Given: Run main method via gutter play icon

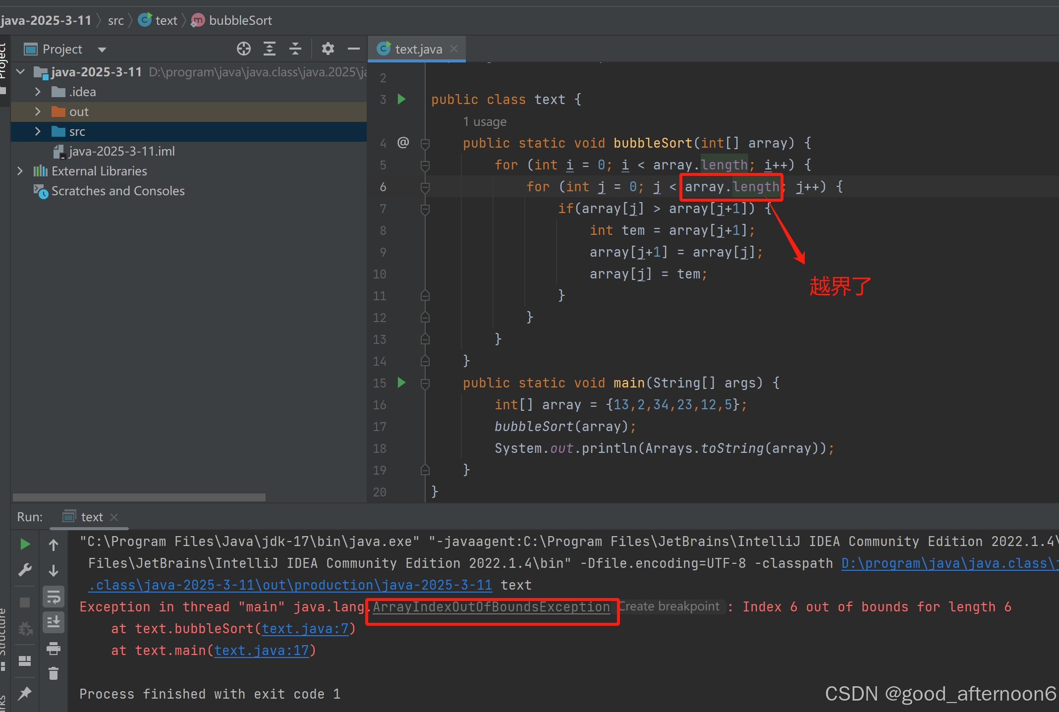Looking at the screenshot, I should [401, 383].
